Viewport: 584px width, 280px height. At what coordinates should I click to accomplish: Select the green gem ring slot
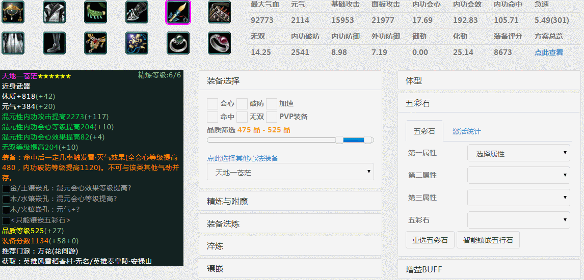point(178,43)
